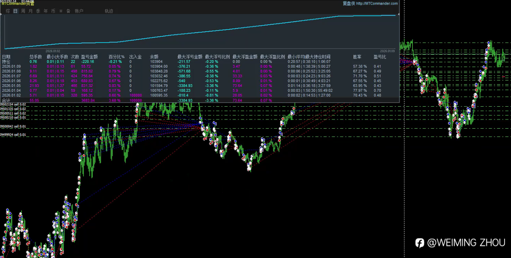The image size is (511, 258).
Task: Click the 出入金 column header
Action: 135,57
